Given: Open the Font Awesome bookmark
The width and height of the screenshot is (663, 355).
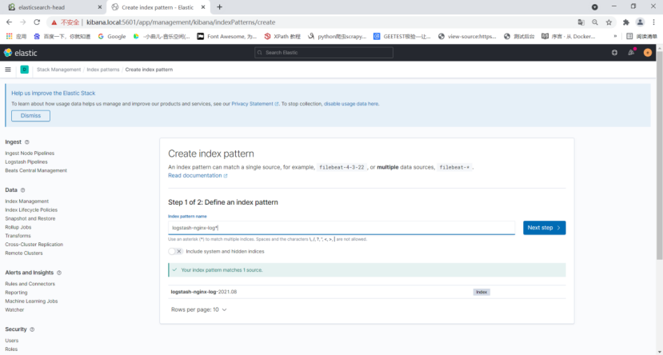Looking at the screenshot, I should (227, 37).
